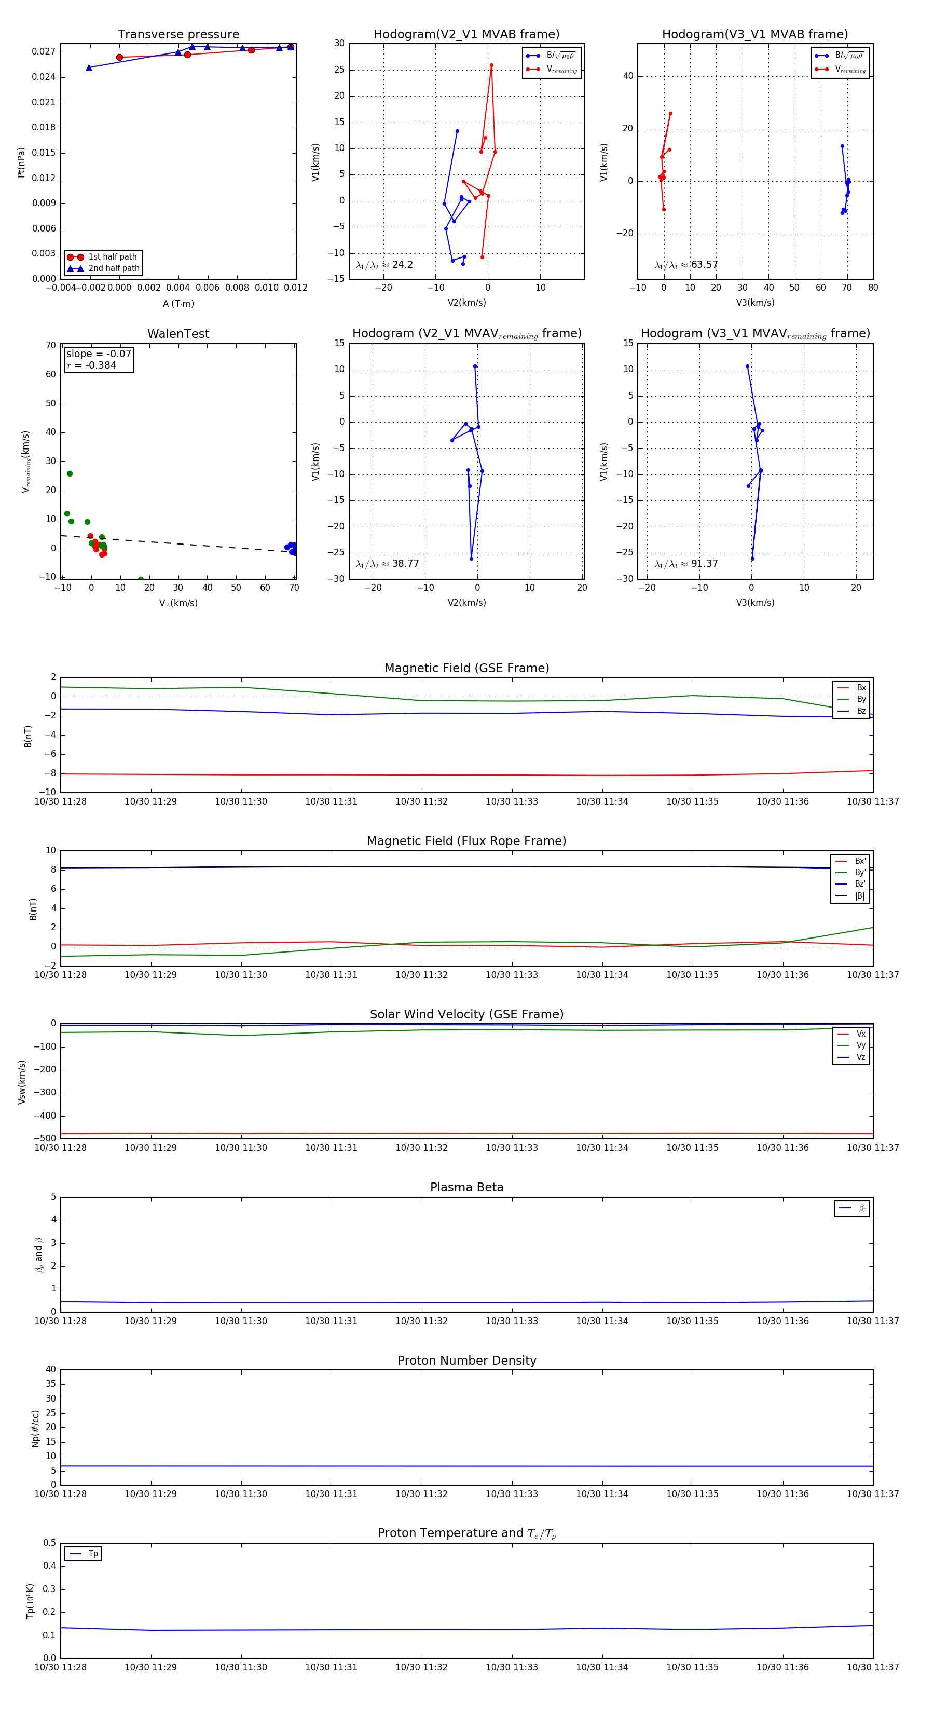
Task: Click the 'Hodogram (V3_V1 MVAV remaining frame)' title
Action: click(755, 334)
